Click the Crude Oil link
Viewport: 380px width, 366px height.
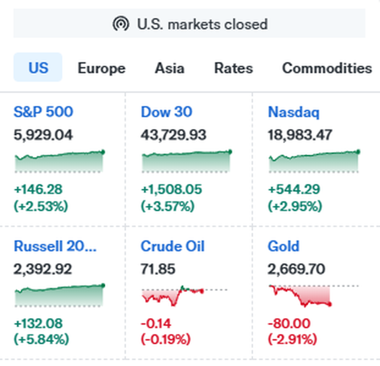(173, 246)
